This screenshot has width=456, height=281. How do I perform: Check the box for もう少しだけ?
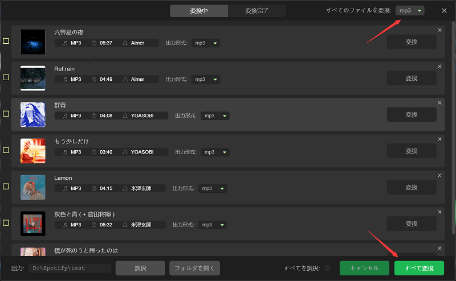(x=6, y=150)
